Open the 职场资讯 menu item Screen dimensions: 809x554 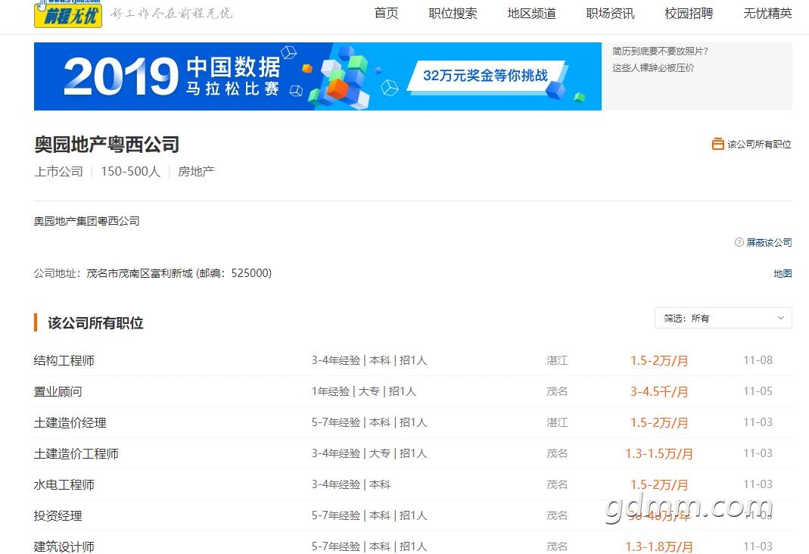(611, 14)
